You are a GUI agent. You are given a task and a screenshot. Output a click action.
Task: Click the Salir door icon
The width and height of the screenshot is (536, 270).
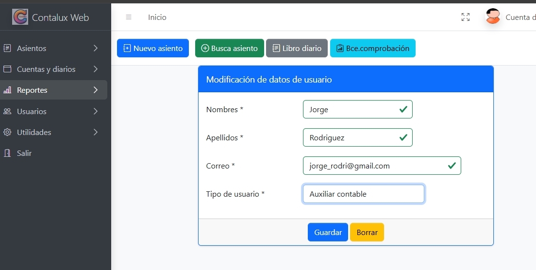(x=7, y=153)
